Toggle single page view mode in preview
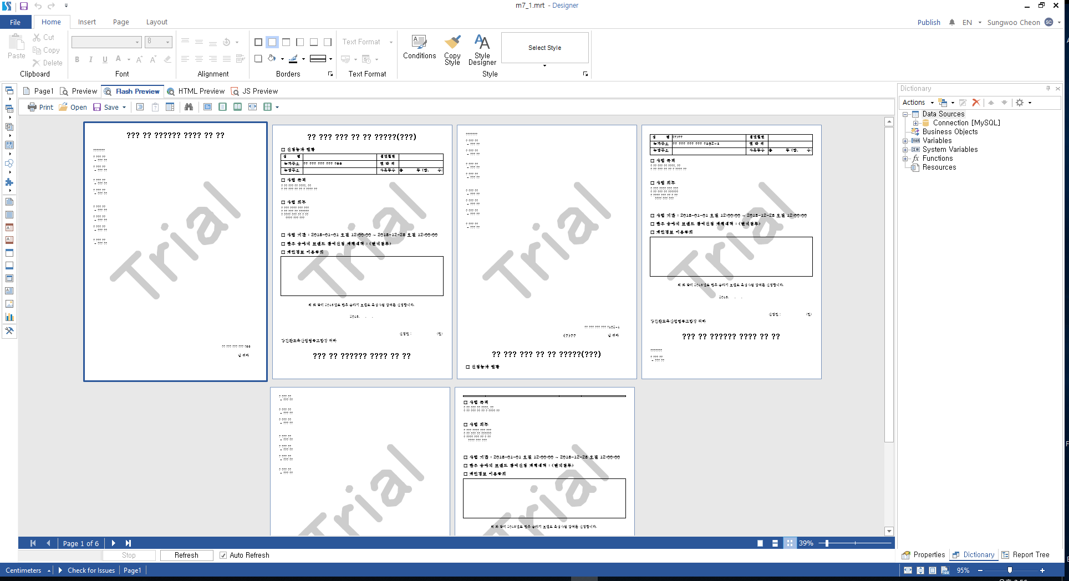Screen dimensions: 1069x581 (x=760, y=543)
